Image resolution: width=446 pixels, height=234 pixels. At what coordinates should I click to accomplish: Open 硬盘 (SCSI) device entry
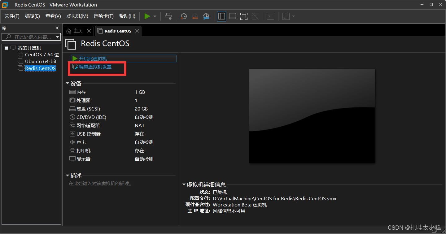point(88,109)
